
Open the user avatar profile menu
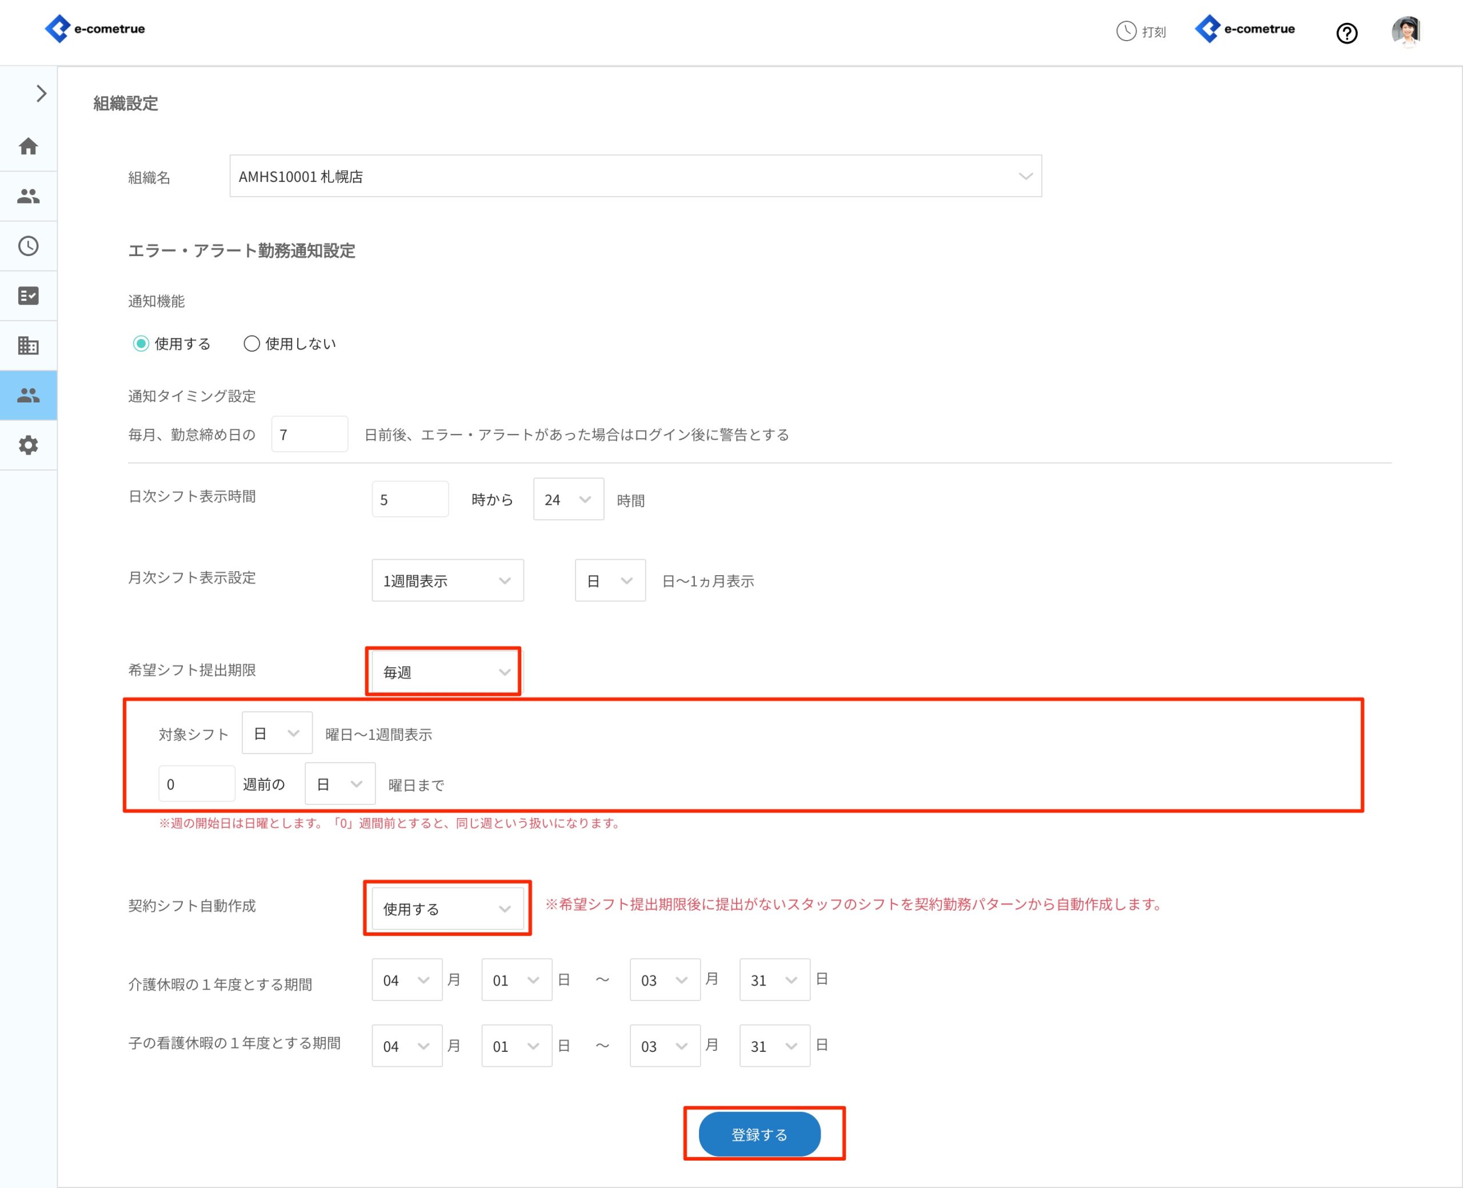tap(1405, 31)
